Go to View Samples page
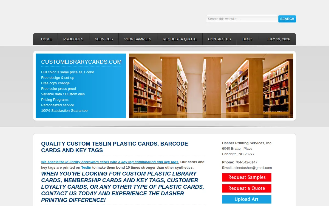The height and width of the screenshot is (206, 329). 138,39
